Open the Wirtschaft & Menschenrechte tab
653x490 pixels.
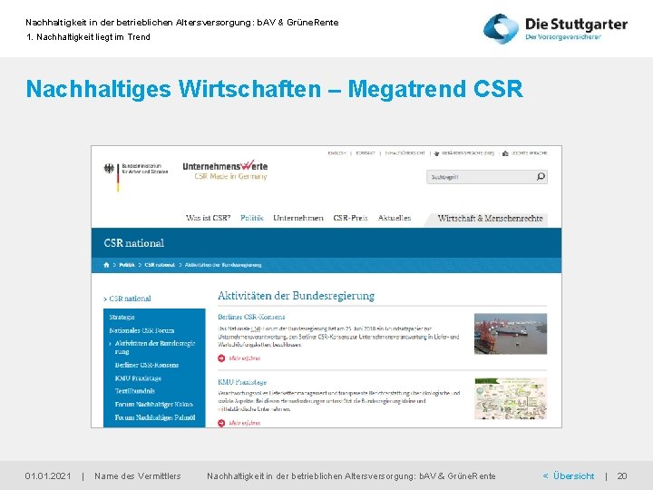pos(490,219)
